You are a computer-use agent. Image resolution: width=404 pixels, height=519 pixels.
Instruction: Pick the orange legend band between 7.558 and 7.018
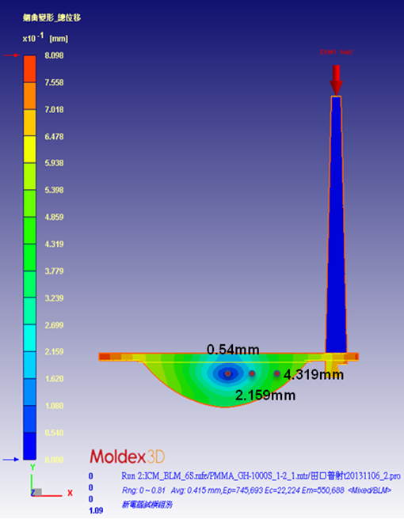pyautogui.click(x=29, y=96)
